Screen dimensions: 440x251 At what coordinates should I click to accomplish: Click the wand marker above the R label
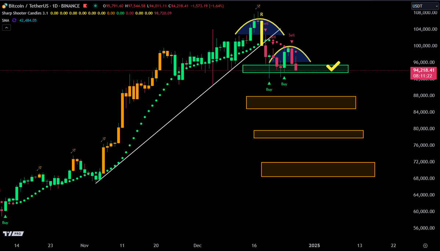pyautogui.click(x=258, y=7)
